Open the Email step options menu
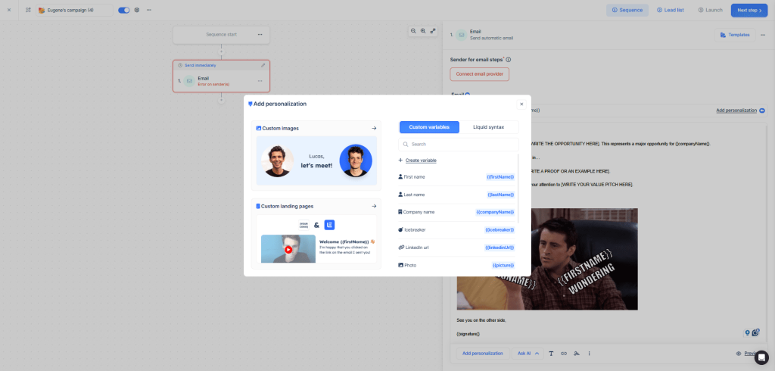This screenshot has height=371, width=775. (x=260, y=81)
